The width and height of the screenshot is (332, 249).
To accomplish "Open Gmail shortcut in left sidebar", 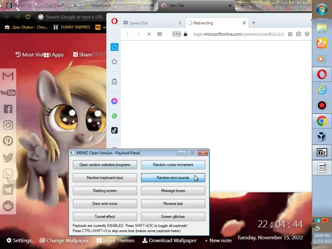I will tap(8, 77).
